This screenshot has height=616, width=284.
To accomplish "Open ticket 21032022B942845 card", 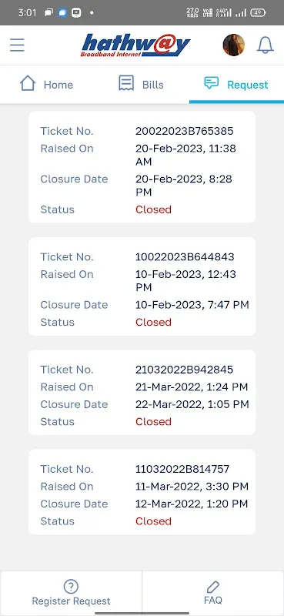I will (x=142, y=393).
